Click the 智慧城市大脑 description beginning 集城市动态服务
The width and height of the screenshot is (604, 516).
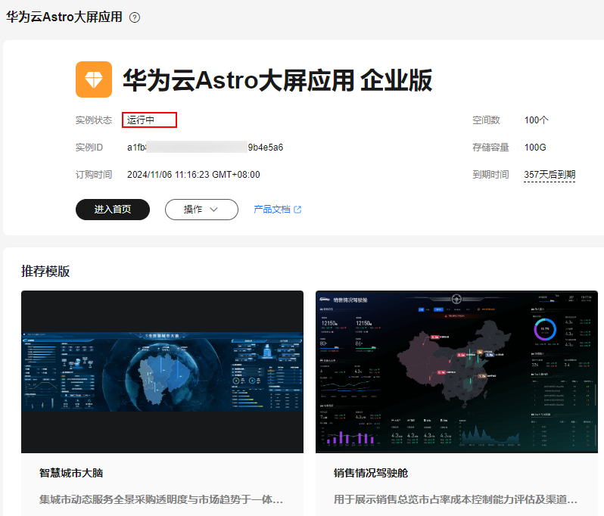click(x=161, y=500)
